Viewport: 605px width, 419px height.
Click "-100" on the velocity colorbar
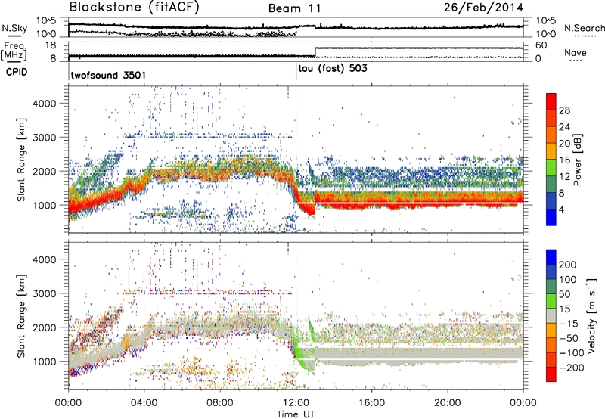pos(571,353)
